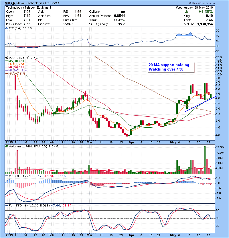Viewport: 229px width, 238px height.
Task: Click the volume bars icon beside Volume label
Action: click(x=7, y=146)
